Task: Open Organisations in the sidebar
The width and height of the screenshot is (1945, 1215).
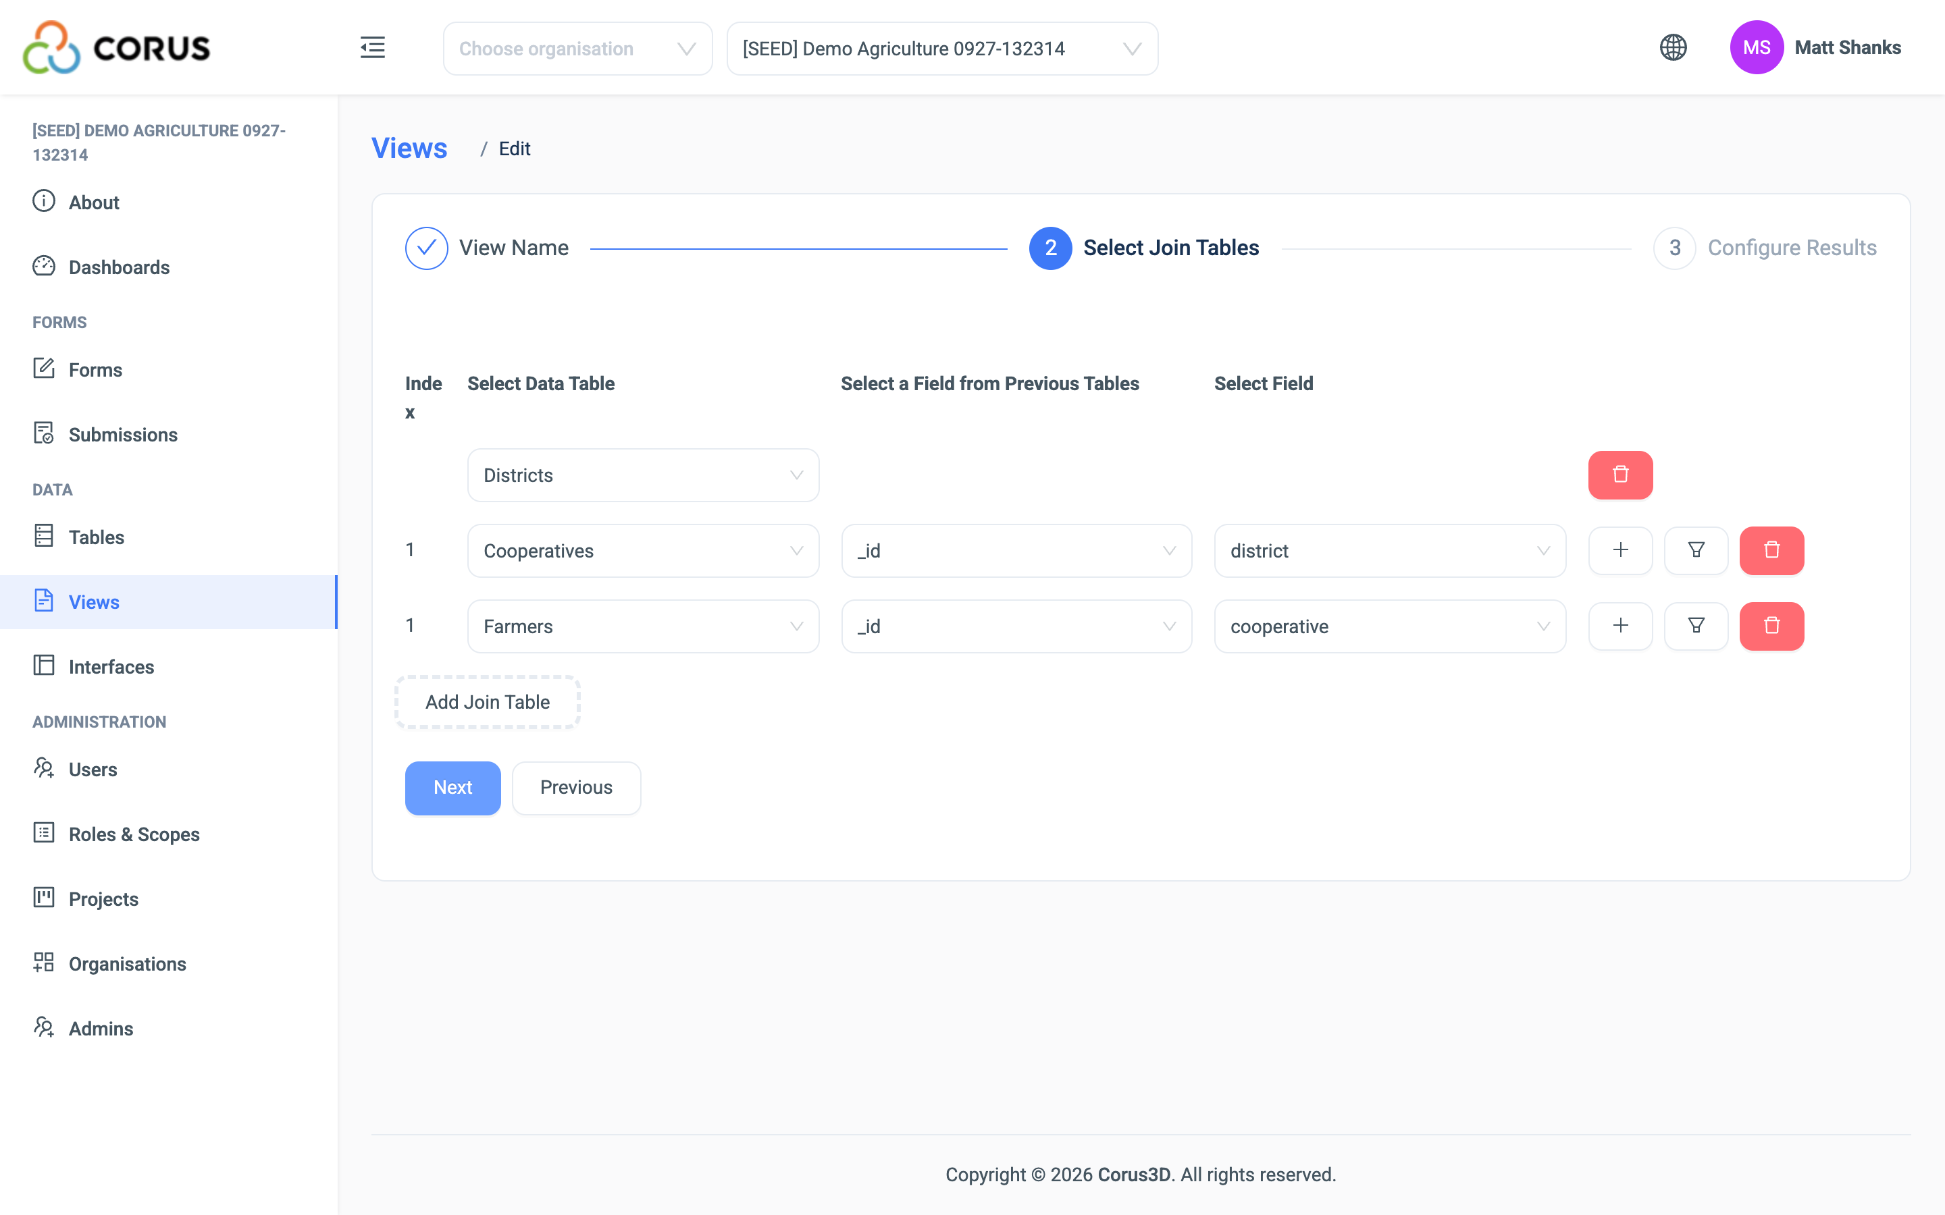Action: point(169,963)
